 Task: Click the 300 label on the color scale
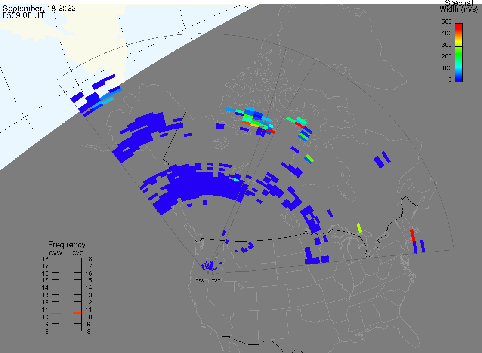coord(447,45)
